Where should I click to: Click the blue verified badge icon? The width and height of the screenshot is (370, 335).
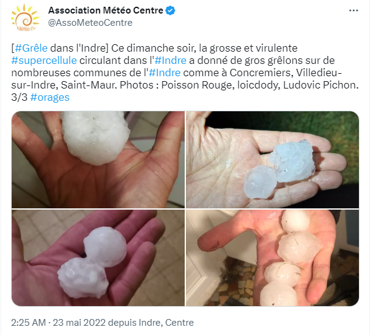pyautogui.click(x=171, y=10)
